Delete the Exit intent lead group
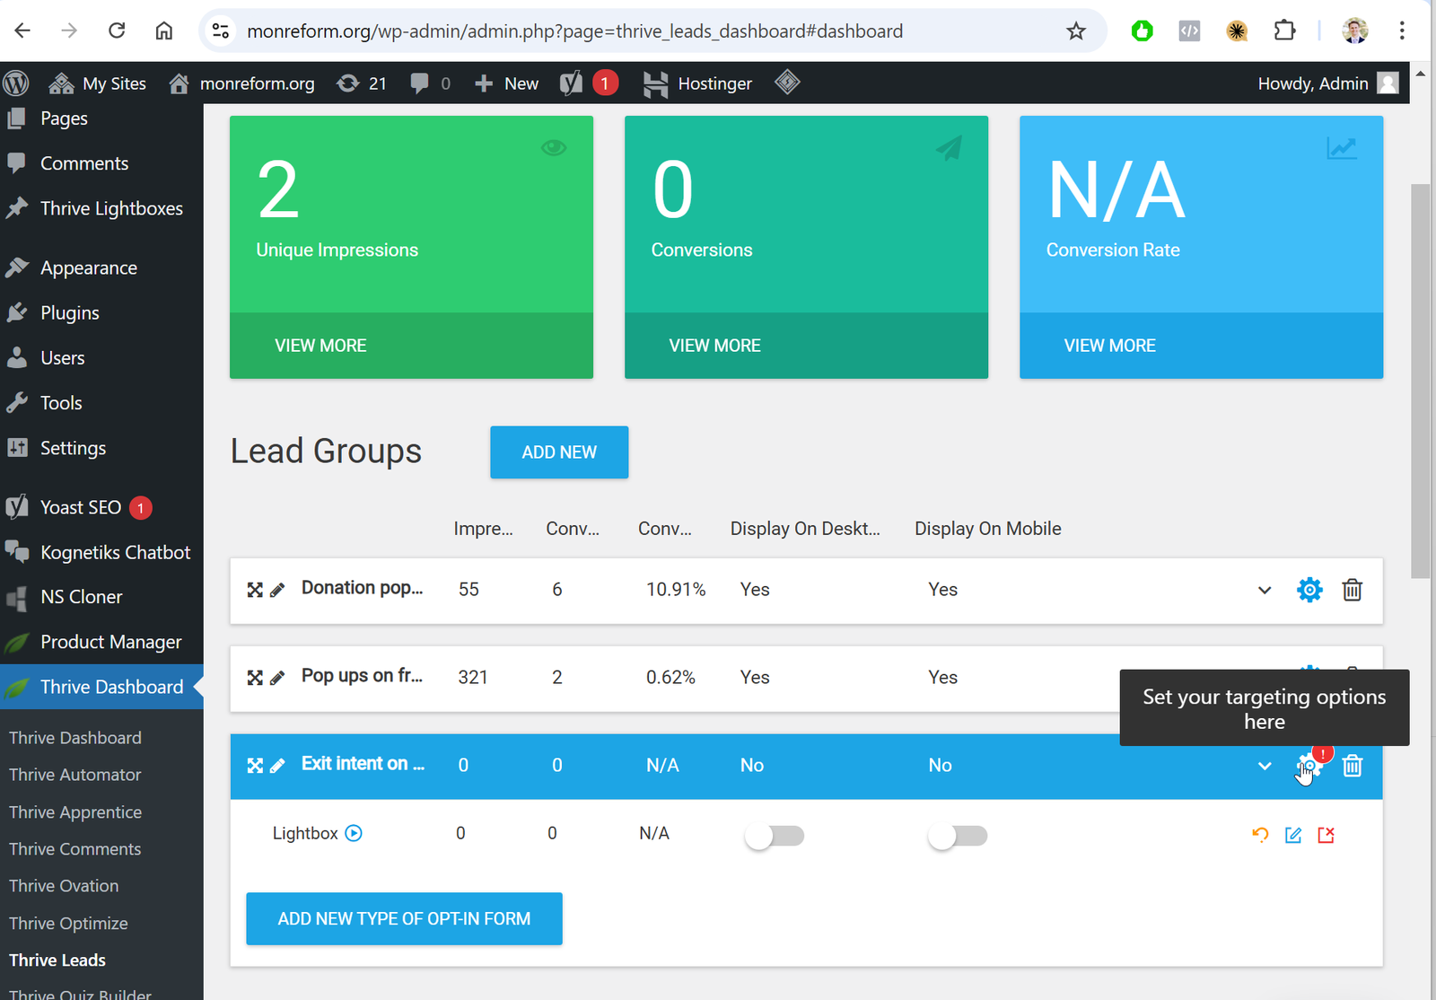1436x1000 pixels. (x=1352, y=766)
